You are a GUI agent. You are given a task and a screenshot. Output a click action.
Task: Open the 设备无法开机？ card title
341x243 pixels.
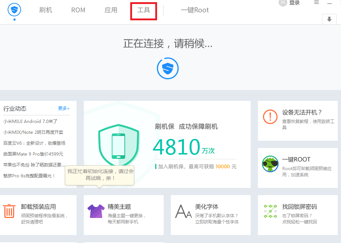(302, 112)
